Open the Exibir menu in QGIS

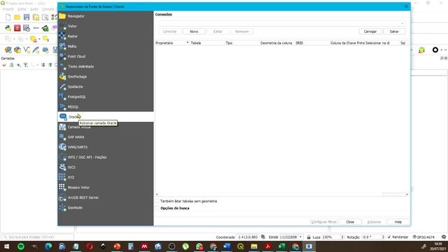coord(34,9)
